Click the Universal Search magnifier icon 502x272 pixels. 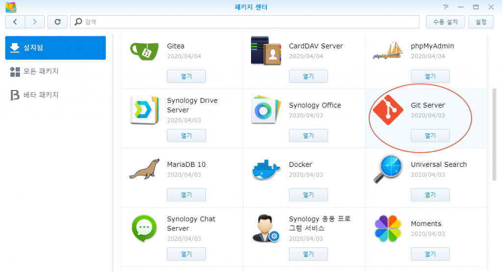click(x=388, y=169)
